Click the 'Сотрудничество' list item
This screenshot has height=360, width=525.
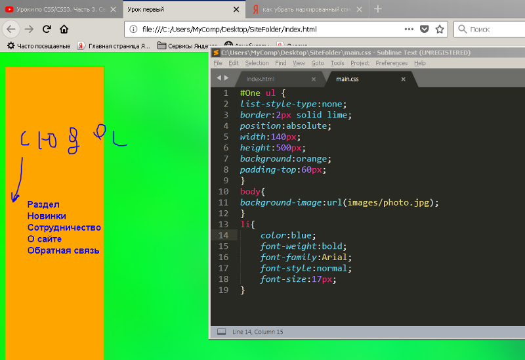(x=64, y=227)
